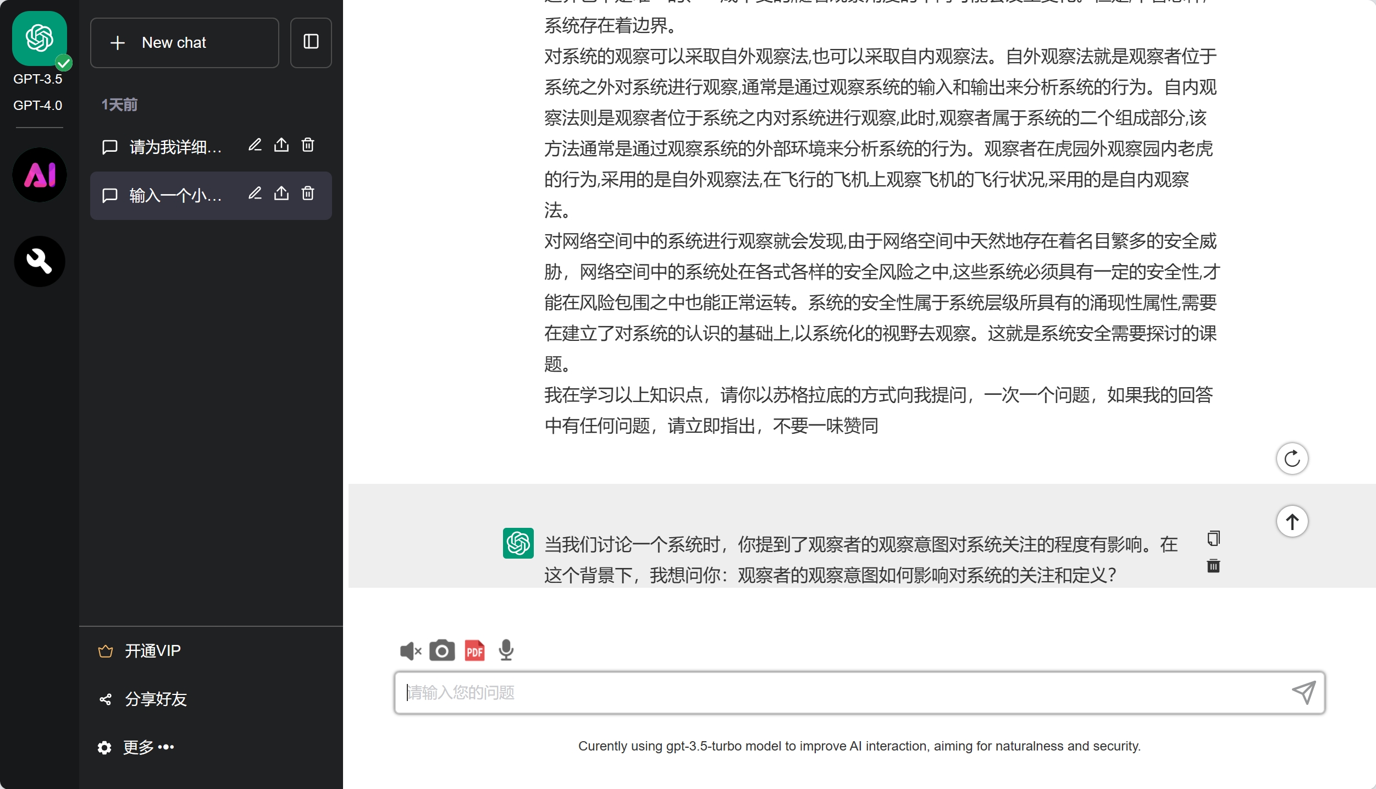Select the GPT-3.5 model option
Screen dimensions: 1376x789
pyautogui.click(x=38, y=79)
